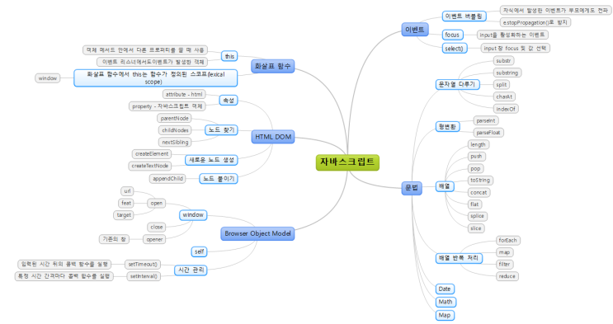This screenshot has width=613, height=324.
Task: Select the childNodes leaf
Action: pos(175,130)
